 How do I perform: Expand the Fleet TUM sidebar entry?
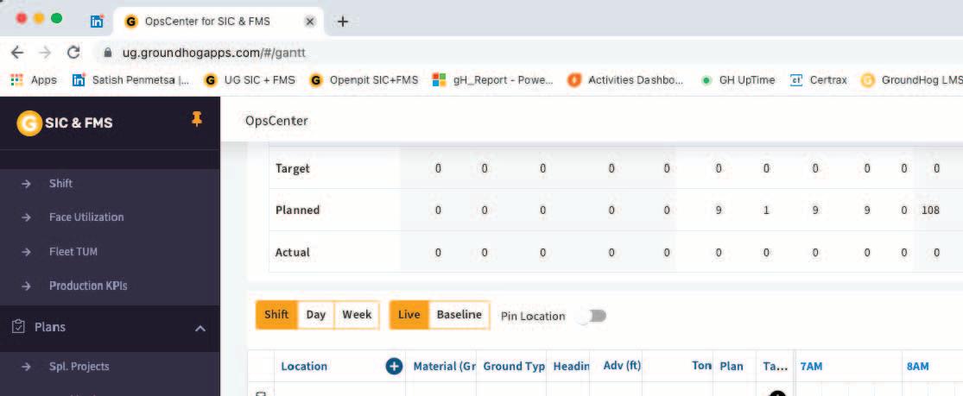pos(73,251)
